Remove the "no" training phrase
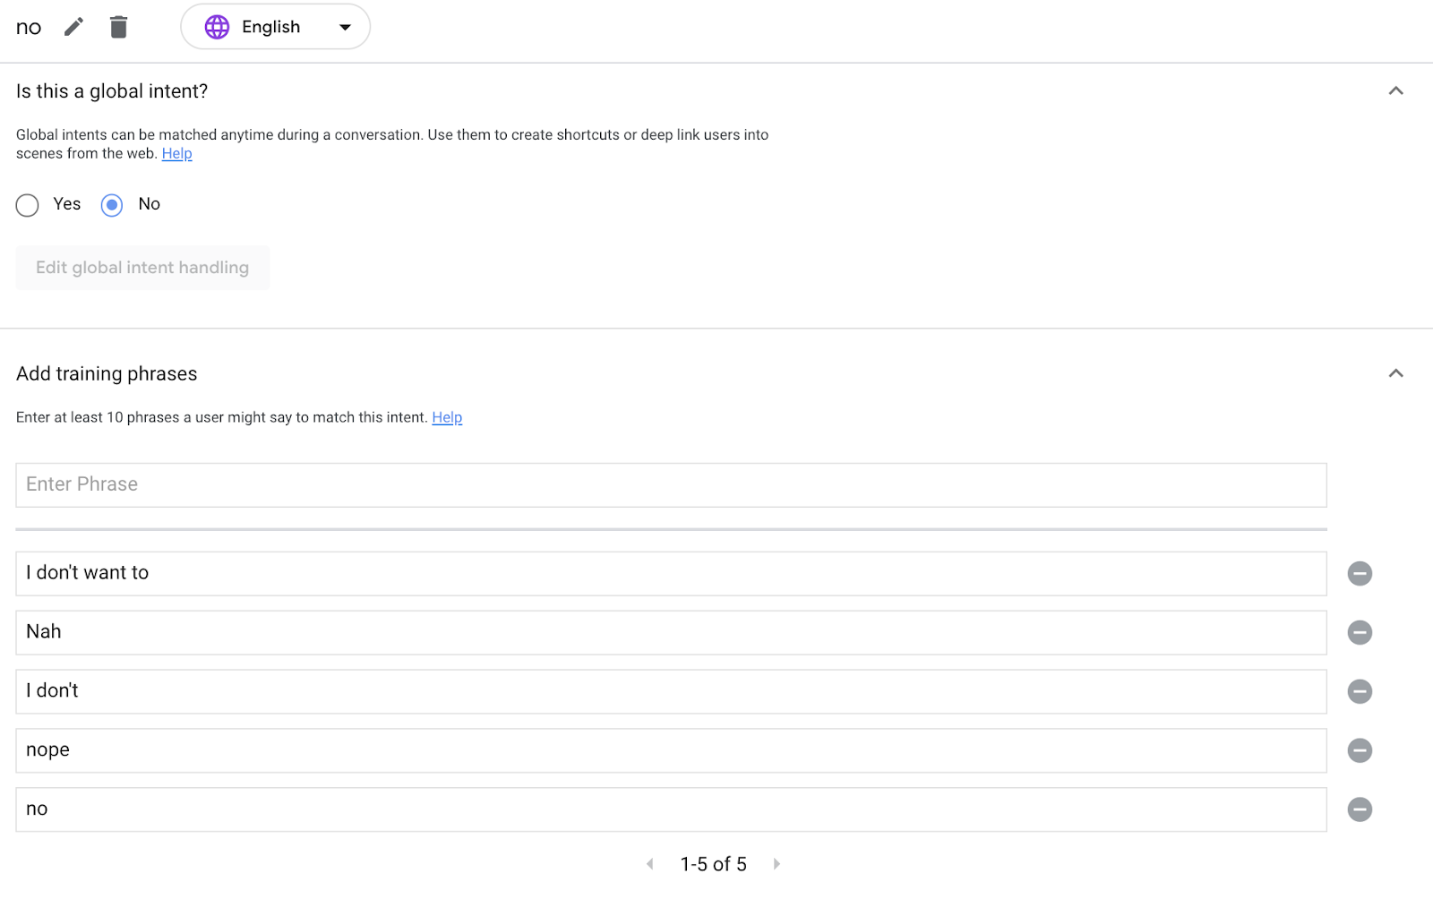The height and width of the screenshot is (916, 1433). point(1359,809)
